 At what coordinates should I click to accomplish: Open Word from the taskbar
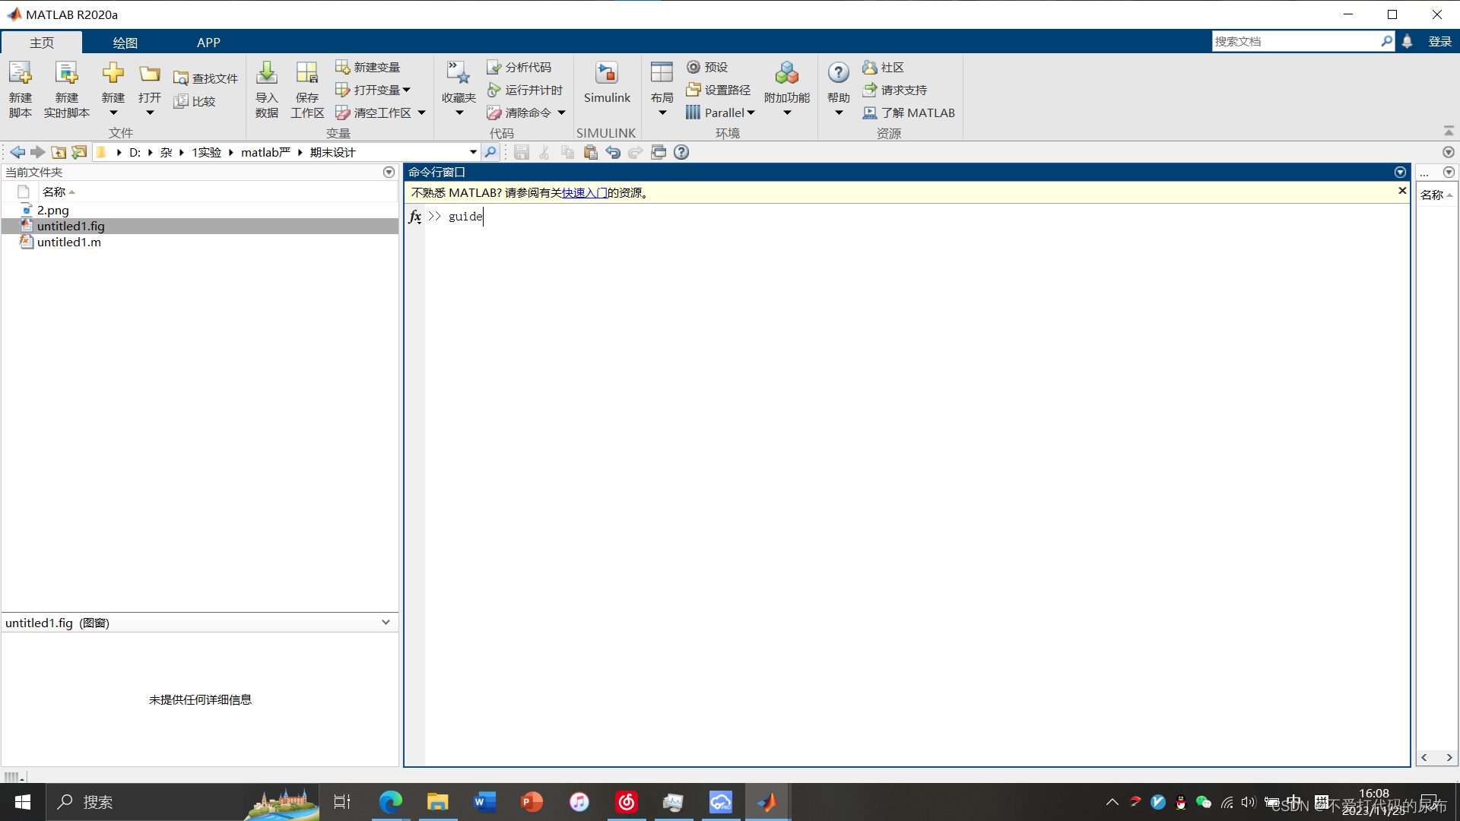coord(484,802)
